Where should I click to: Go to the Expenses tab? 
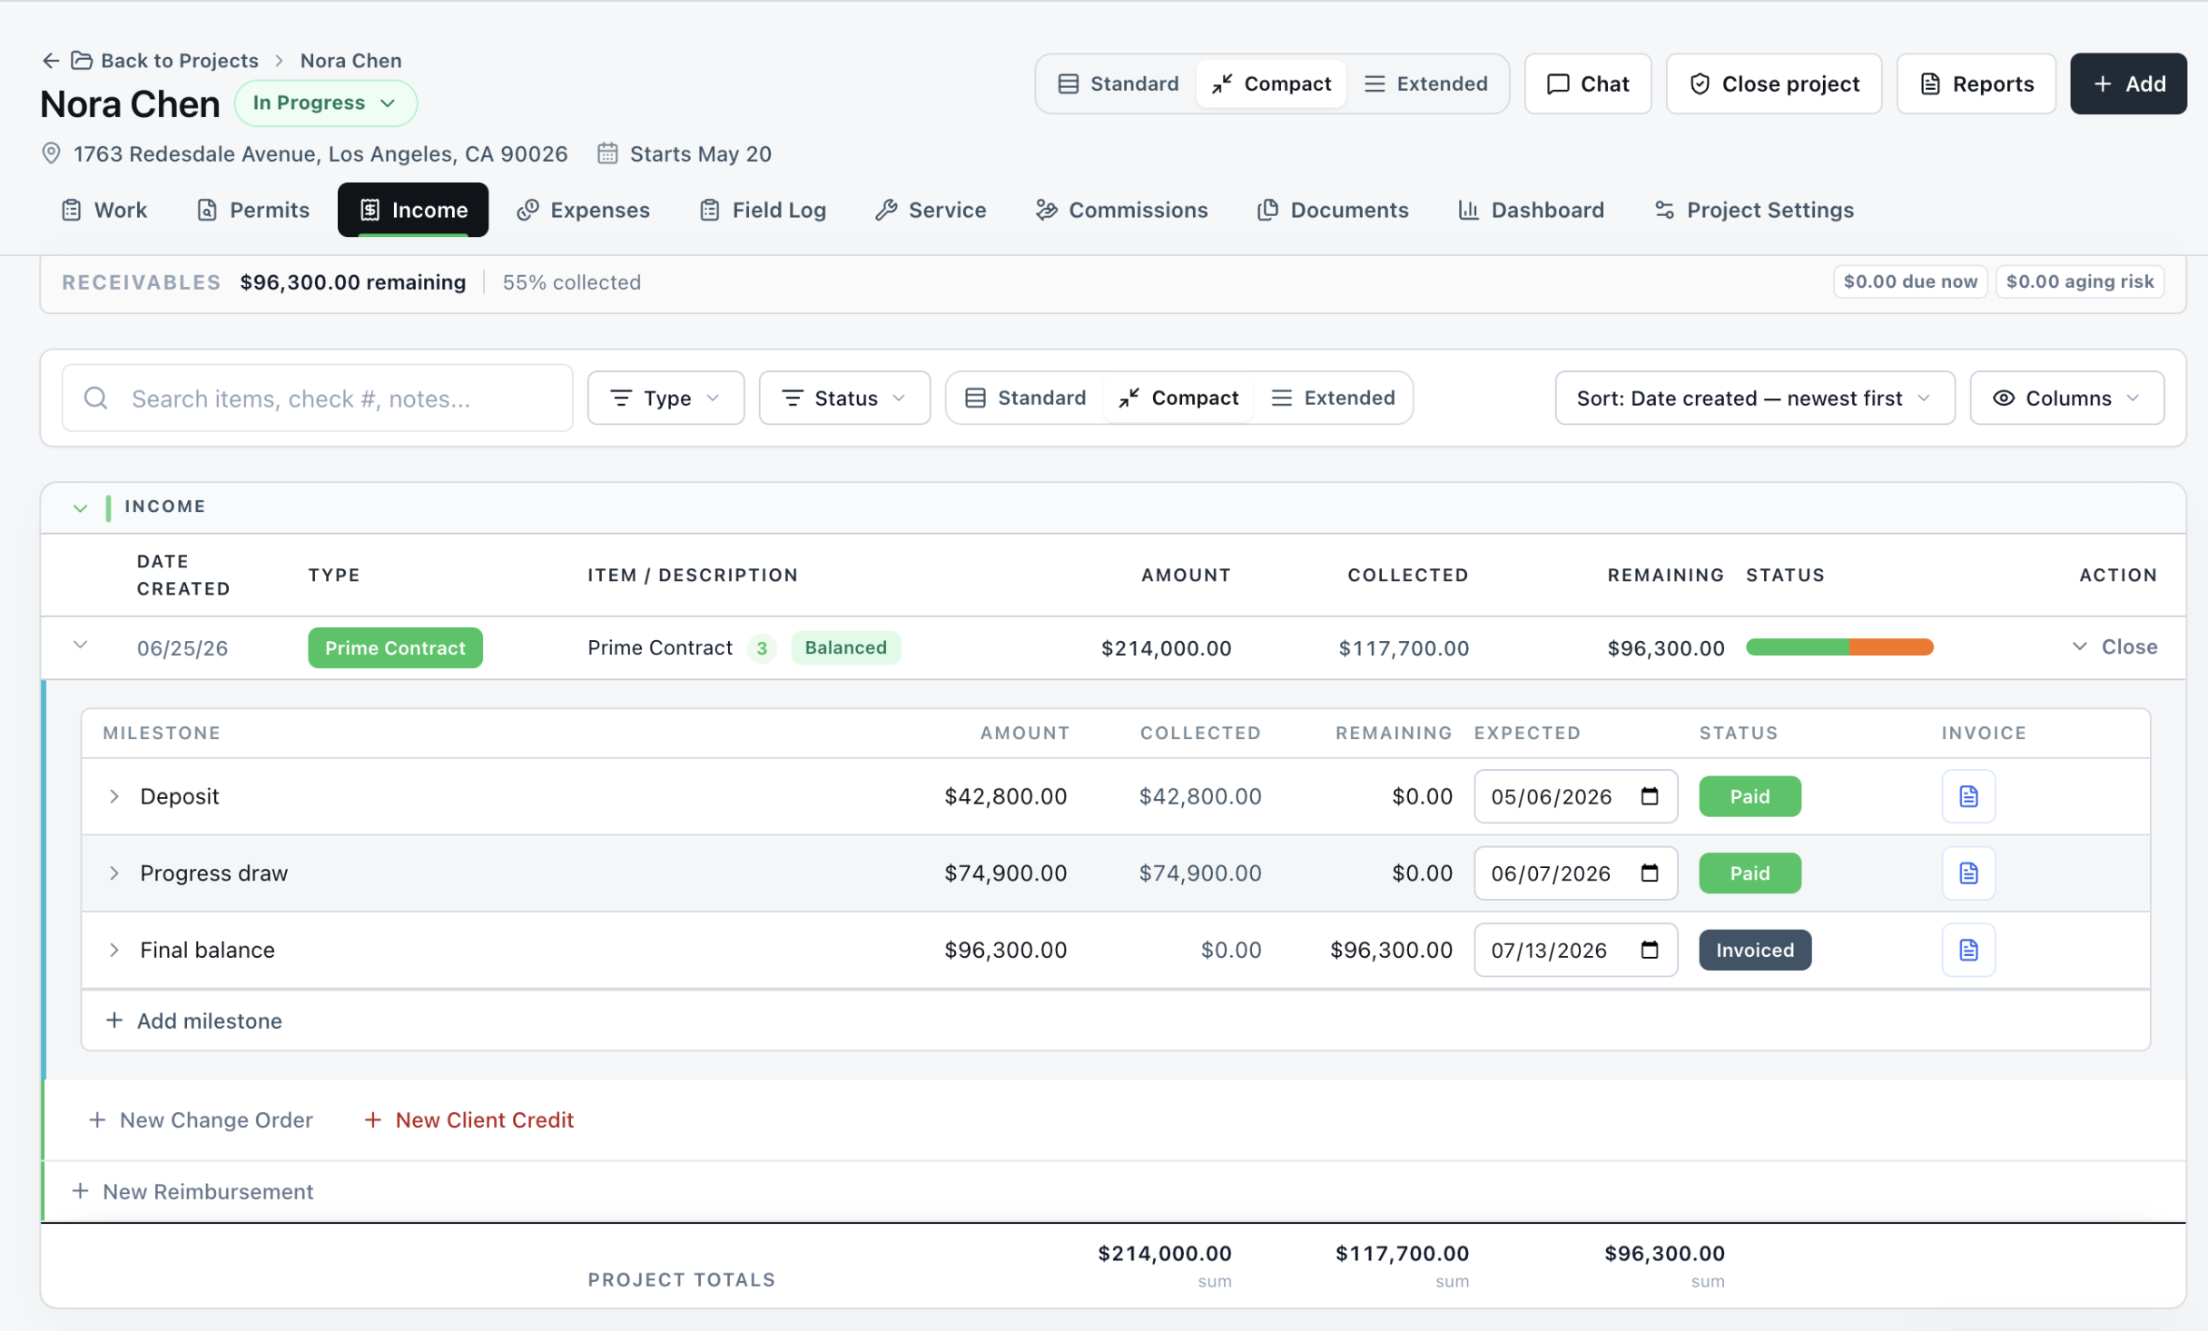click(583, 210)
